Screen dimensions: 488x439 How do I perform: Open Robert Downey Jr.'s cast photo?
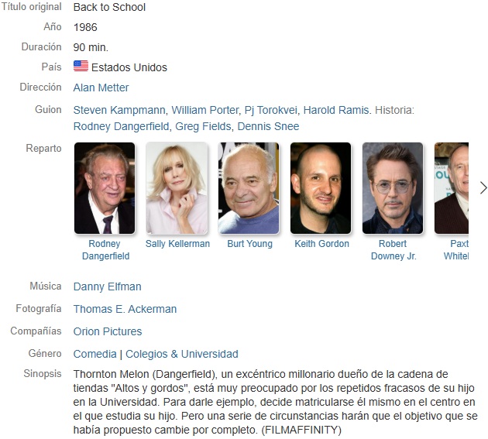point(393,188)
